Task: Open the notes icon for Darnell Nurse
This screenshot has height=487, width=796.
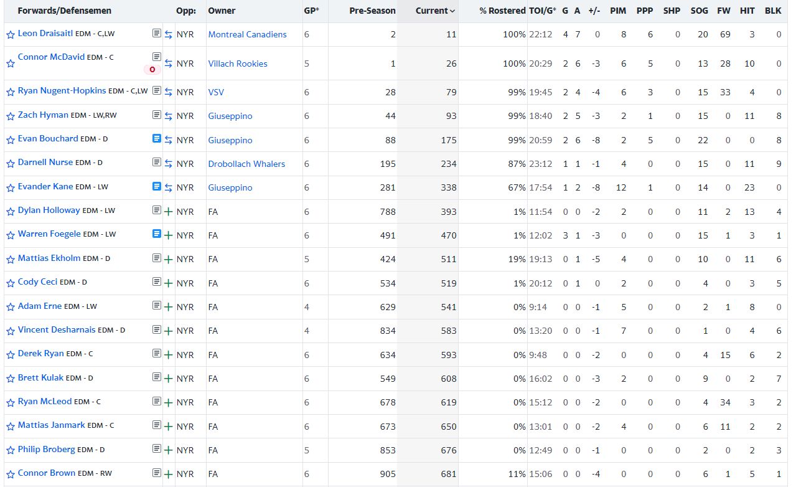Action: tap(157, 162)
